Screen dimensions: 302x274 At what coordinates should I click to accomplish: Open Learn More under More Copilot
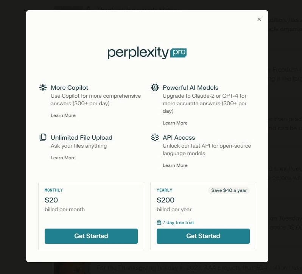tap(63, 115)
